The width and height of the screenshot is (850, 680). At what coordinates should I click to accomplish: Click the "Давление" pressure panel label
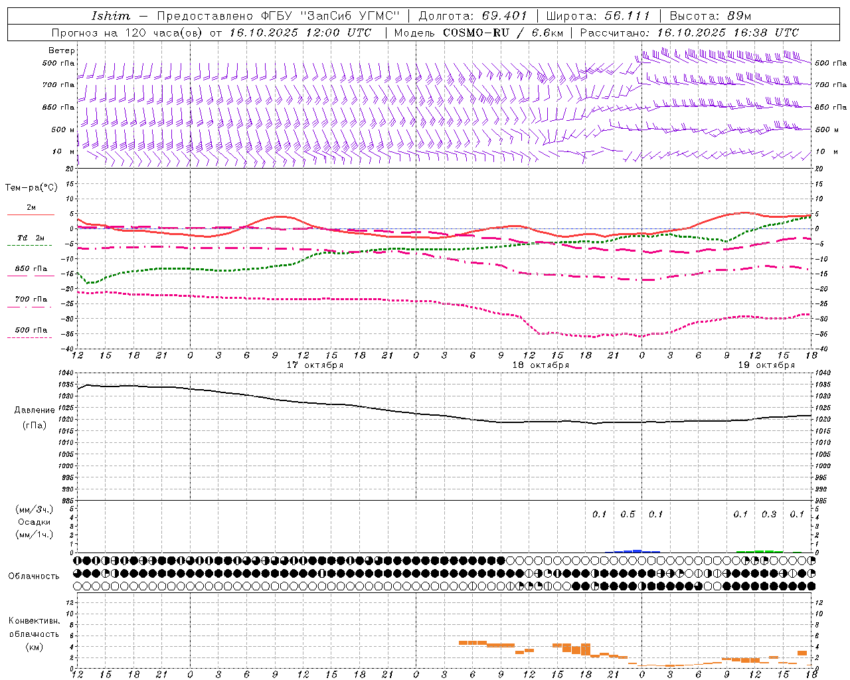click(x=35, y=410)
